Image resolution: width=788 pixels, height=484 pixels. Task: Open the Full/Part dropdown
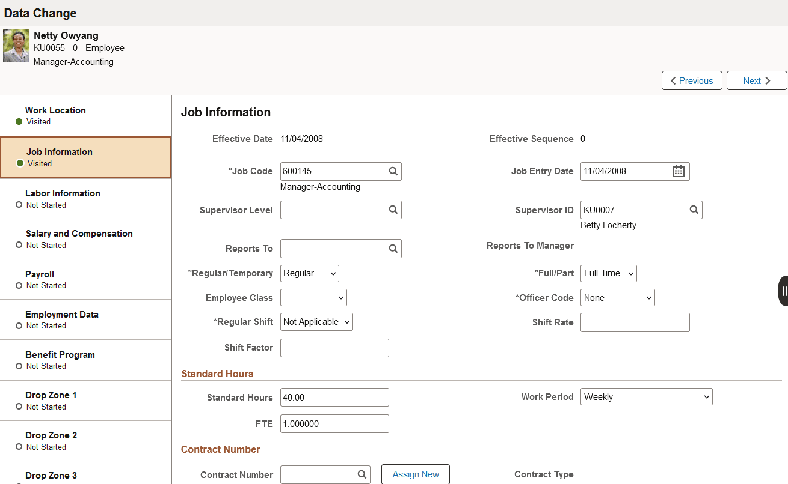[x=608, y=273]
